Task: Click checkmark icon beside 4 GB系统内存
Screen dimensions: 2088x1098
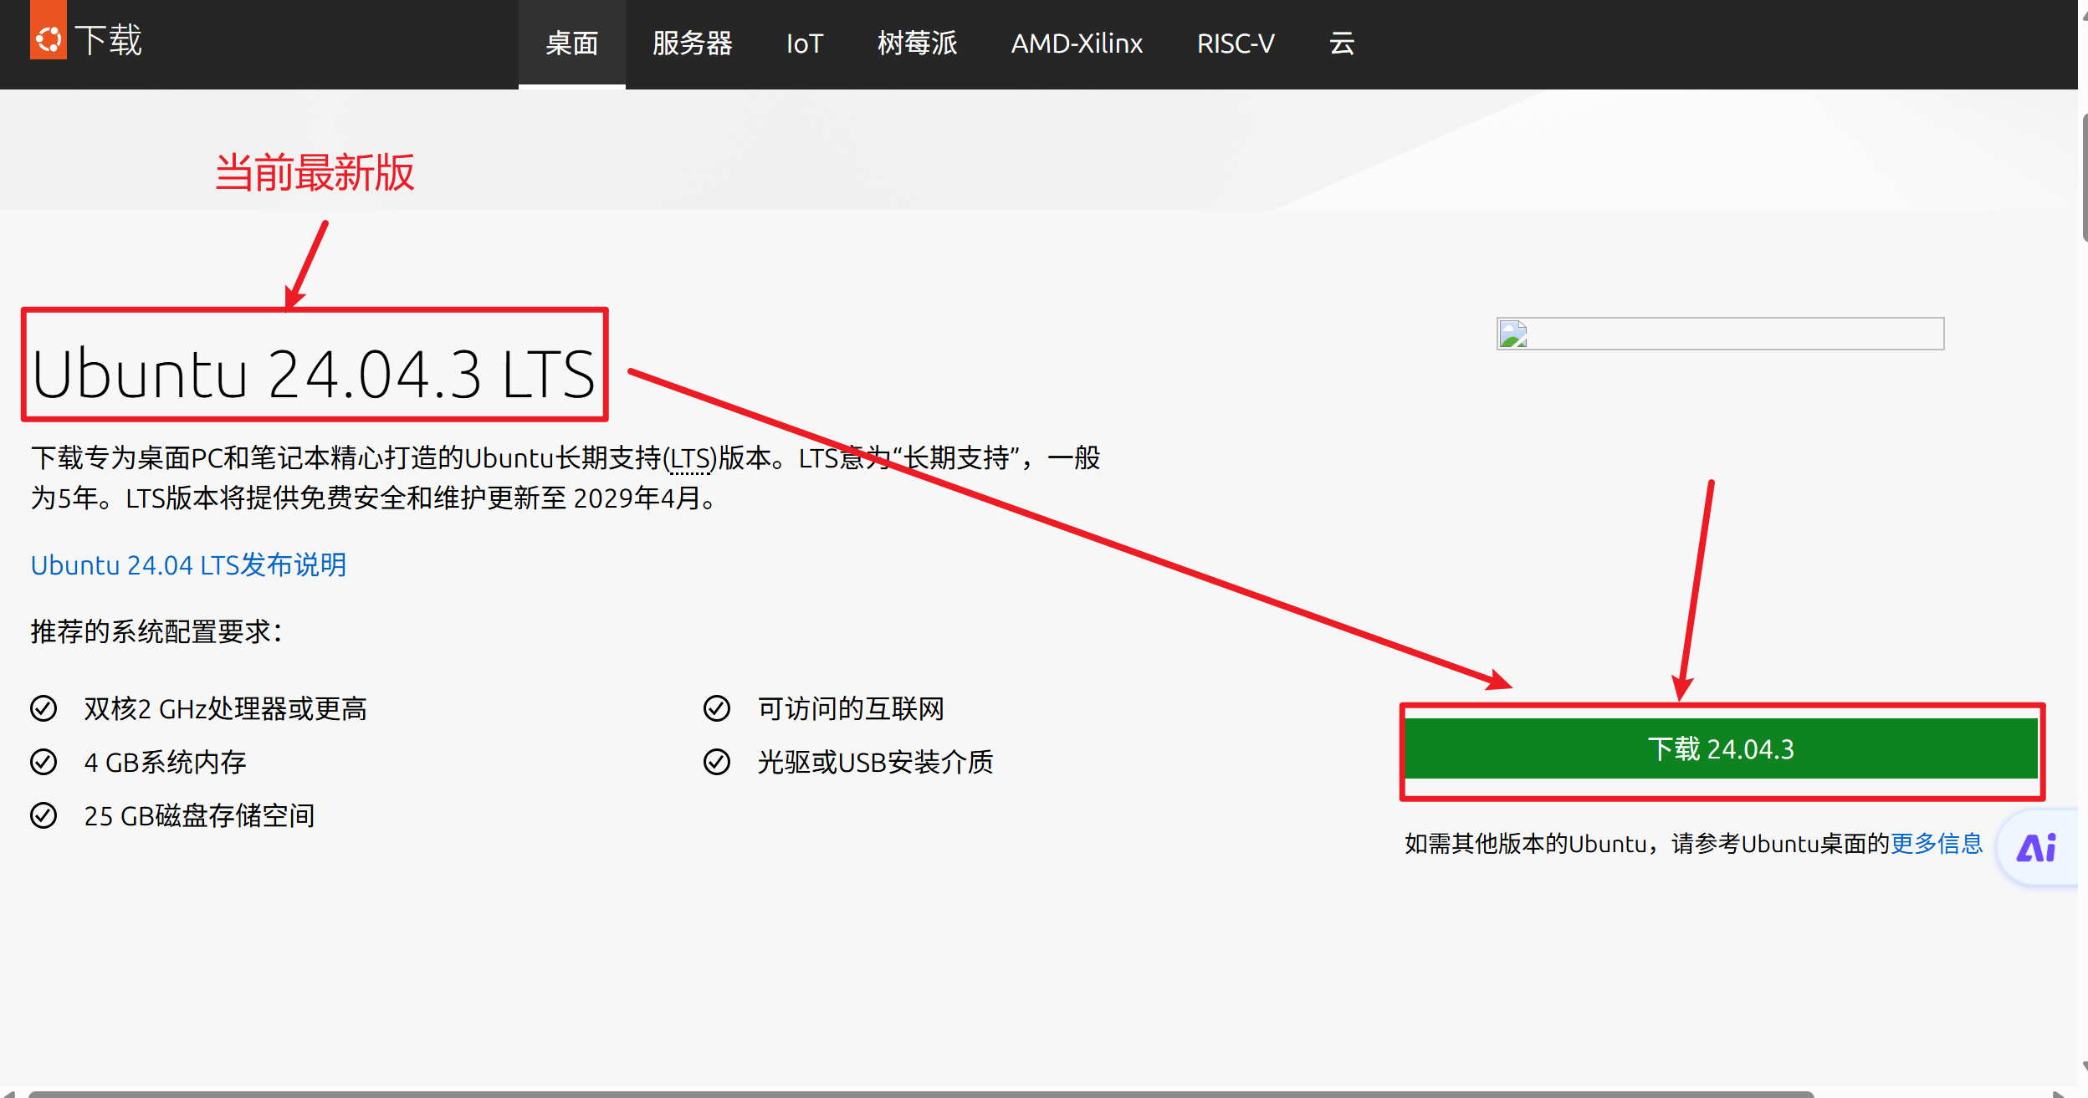Action: (x=43, y=762)
